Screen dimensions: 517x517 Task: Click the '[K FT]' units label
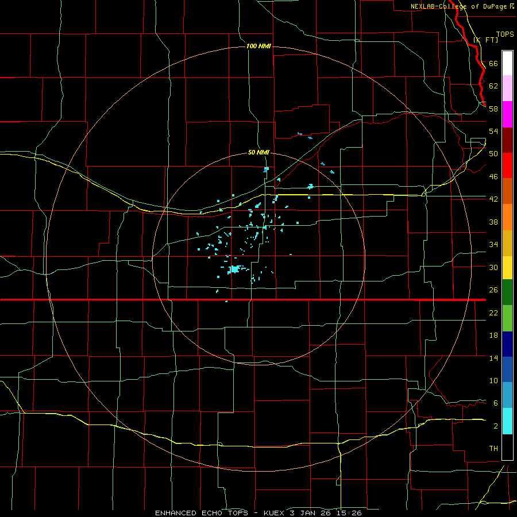(485, 40)
